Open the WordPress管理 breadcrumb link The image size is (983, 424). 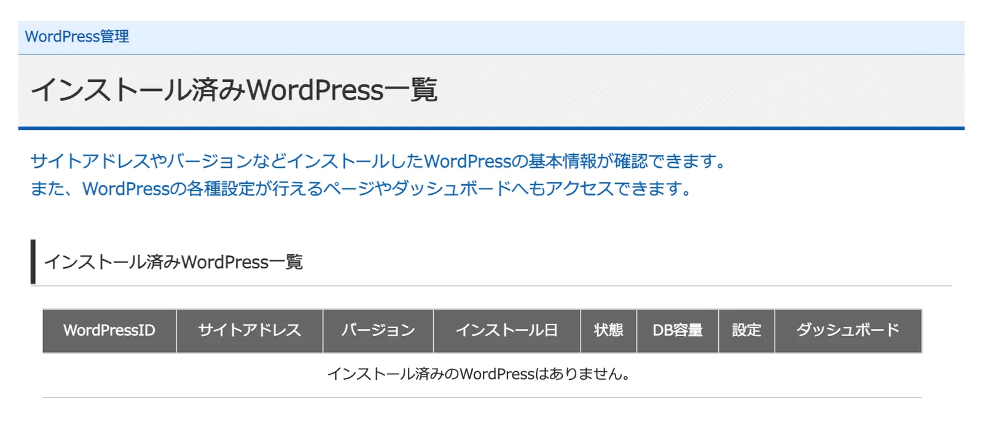pos(77,37)
